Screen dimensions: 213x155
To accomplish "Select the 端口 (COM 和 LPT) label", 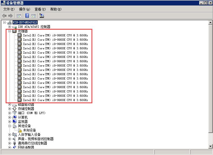I will pos(32,113).
